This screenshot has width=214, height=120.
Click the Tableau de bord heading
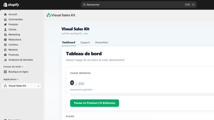84,54
